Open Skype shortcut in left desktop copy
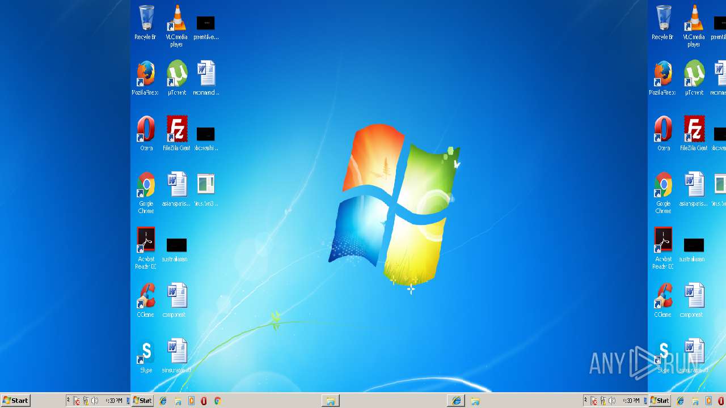Viewport: 726px width, 408px height. coord(146,356)
